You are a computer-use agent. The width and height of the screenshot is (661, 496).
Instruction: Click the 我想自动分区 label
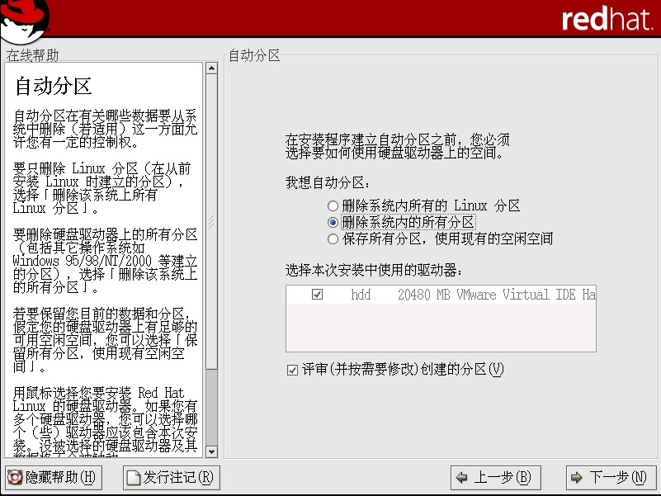(x=328, y=182)
